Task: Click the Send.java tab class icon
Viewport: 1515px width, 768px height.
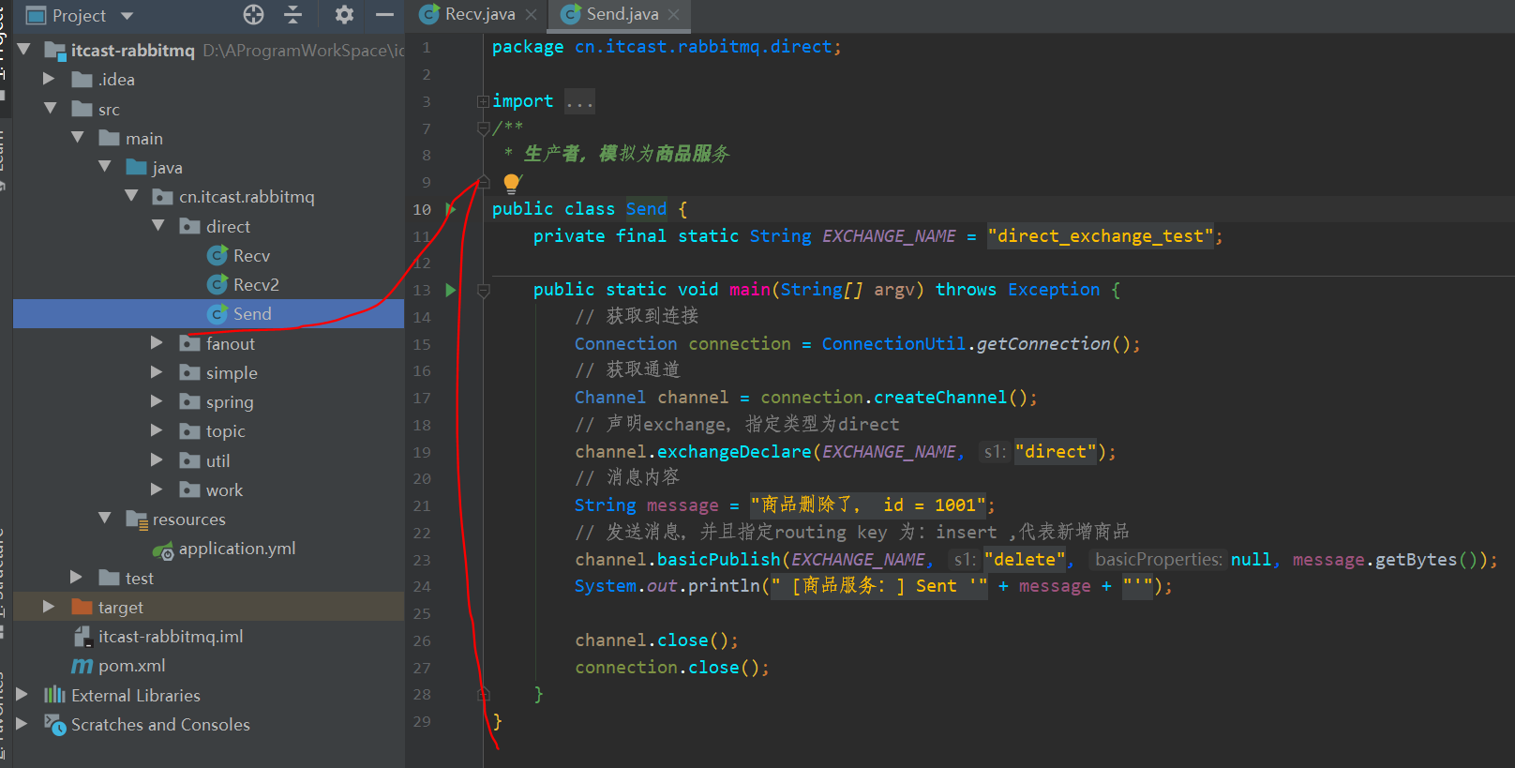Action: tap(571, 14)
